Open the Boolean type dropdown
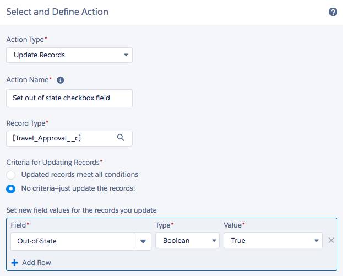The width and height of the screenshot is (343, 276). pos(188,241)
